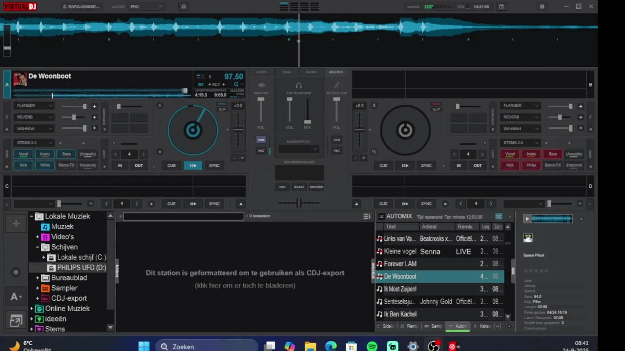Viewport: 625px width, 351px height.
Task: Toggle the (Acapella) button on deck B
Action: point(574,154)
